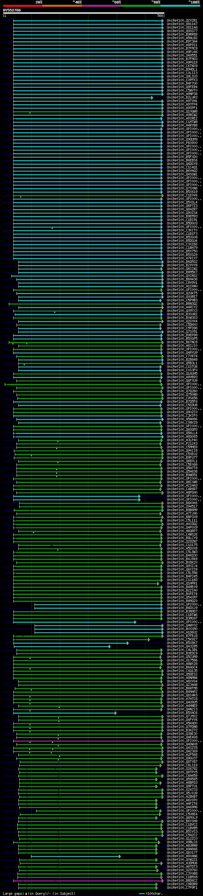Select the UniRef100_B8D6C2 label

[x=182, y=880]
